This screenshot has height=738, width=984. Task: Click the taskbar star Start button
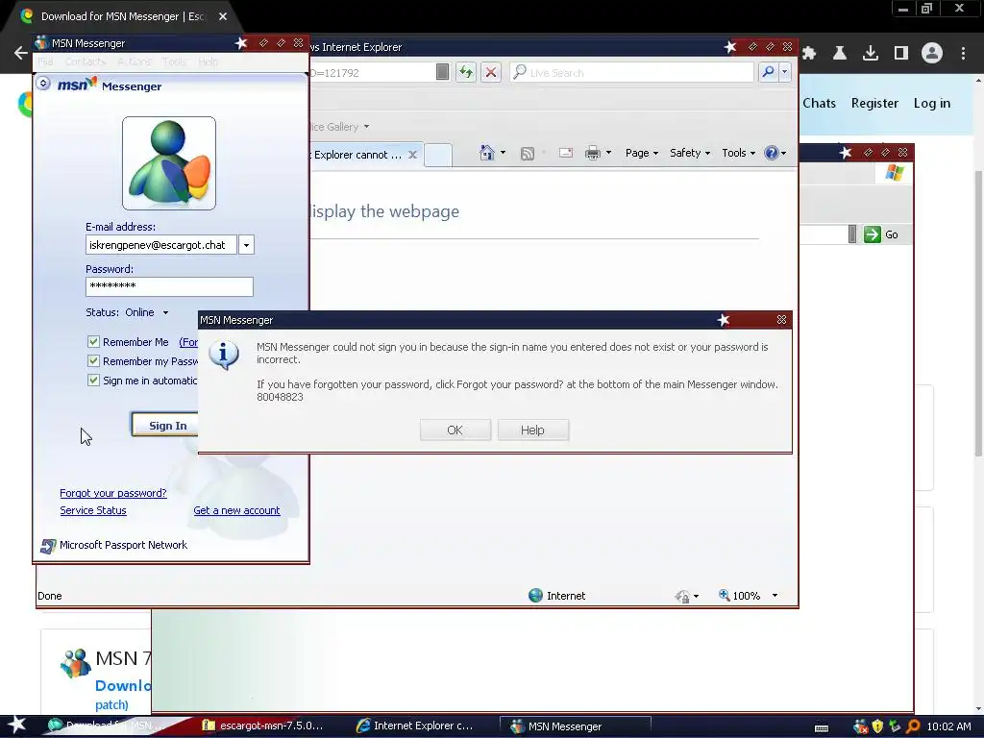pos(17,726)
